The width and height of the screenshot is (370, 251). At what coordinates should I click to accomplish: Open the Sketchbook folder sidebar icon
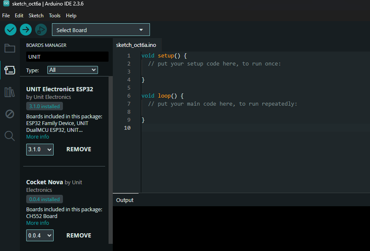pos(10,49)
